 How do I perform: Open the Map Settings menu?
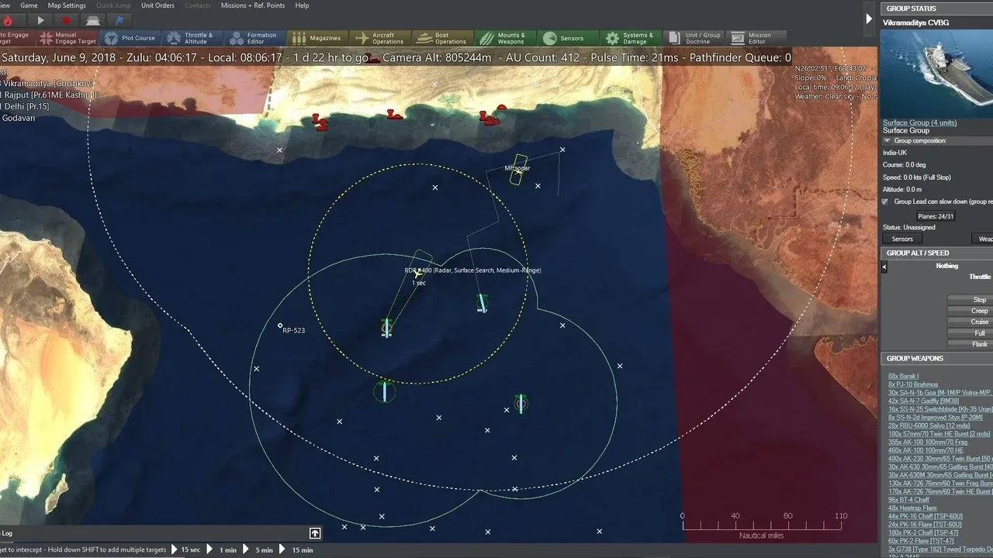tap(67, 5)
